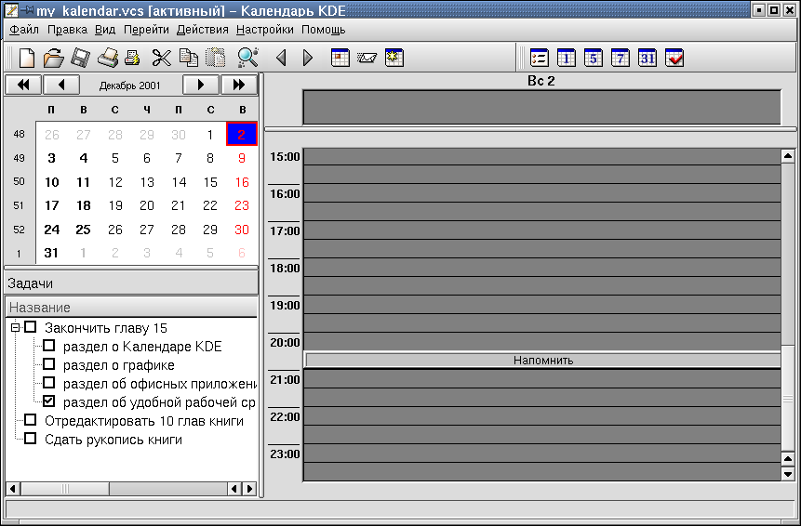This screenshot has width=801, height=526.
Task: Open the Файл menu
Action: coord(24,29)
